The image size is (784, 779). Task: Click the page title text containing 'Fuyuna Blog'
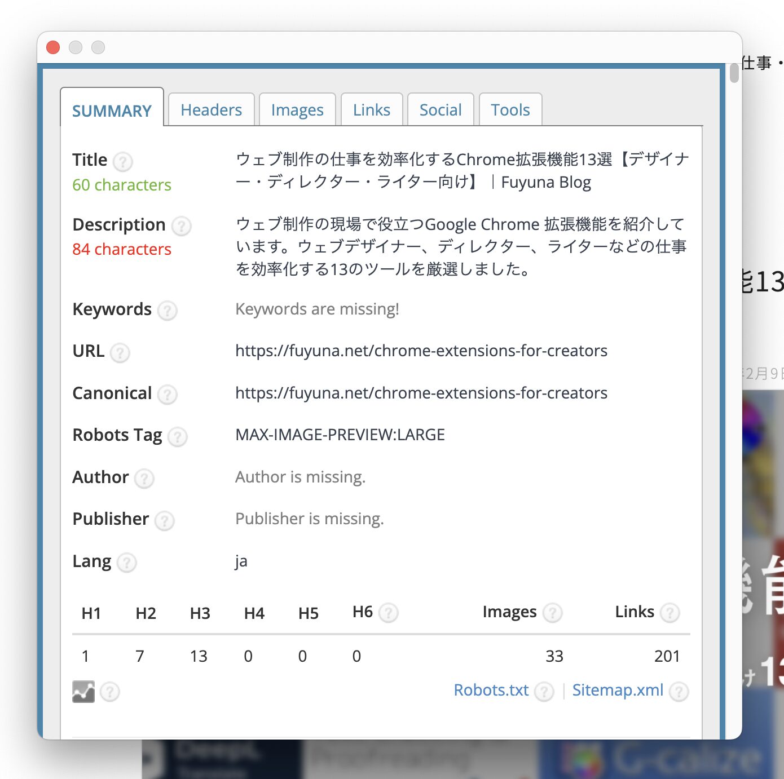463,171
